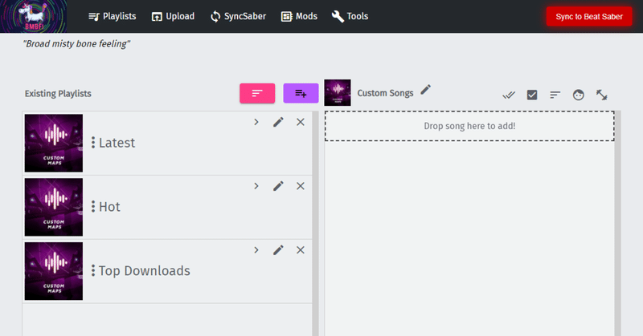The width and height of the screenshot is (643, 336).
Task: Delete the Hot playlist
Action: [301, 186]
